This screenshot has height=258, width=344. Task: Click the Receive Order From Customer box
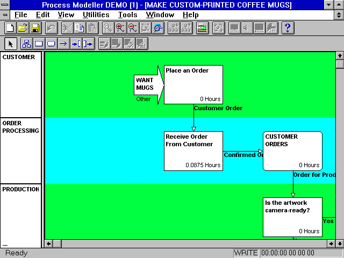point(193,151)
